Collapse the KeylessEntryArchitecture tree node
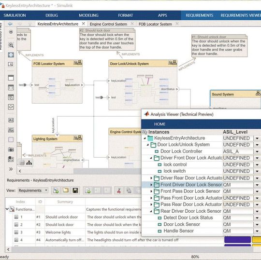The width and height of the screenshot is (261, 260). tap(145, 138)
